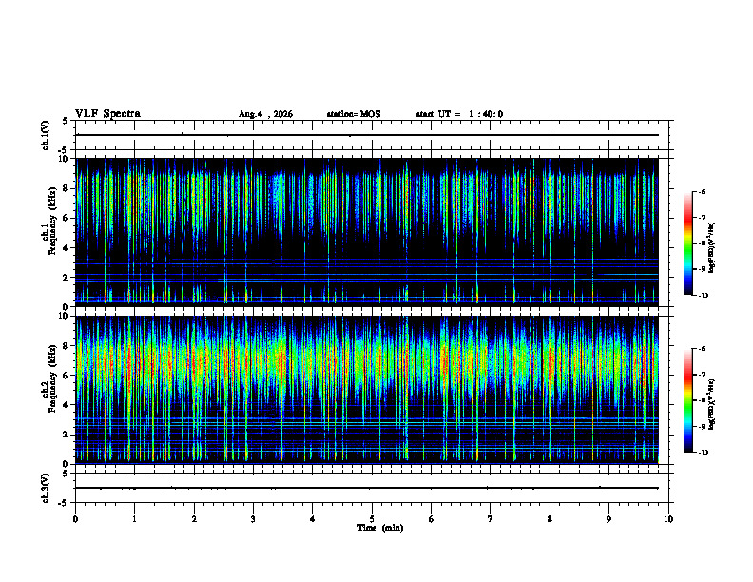
Task: Click inside the ch.1 spectrogram panel
Action: [x=367, y=232]
